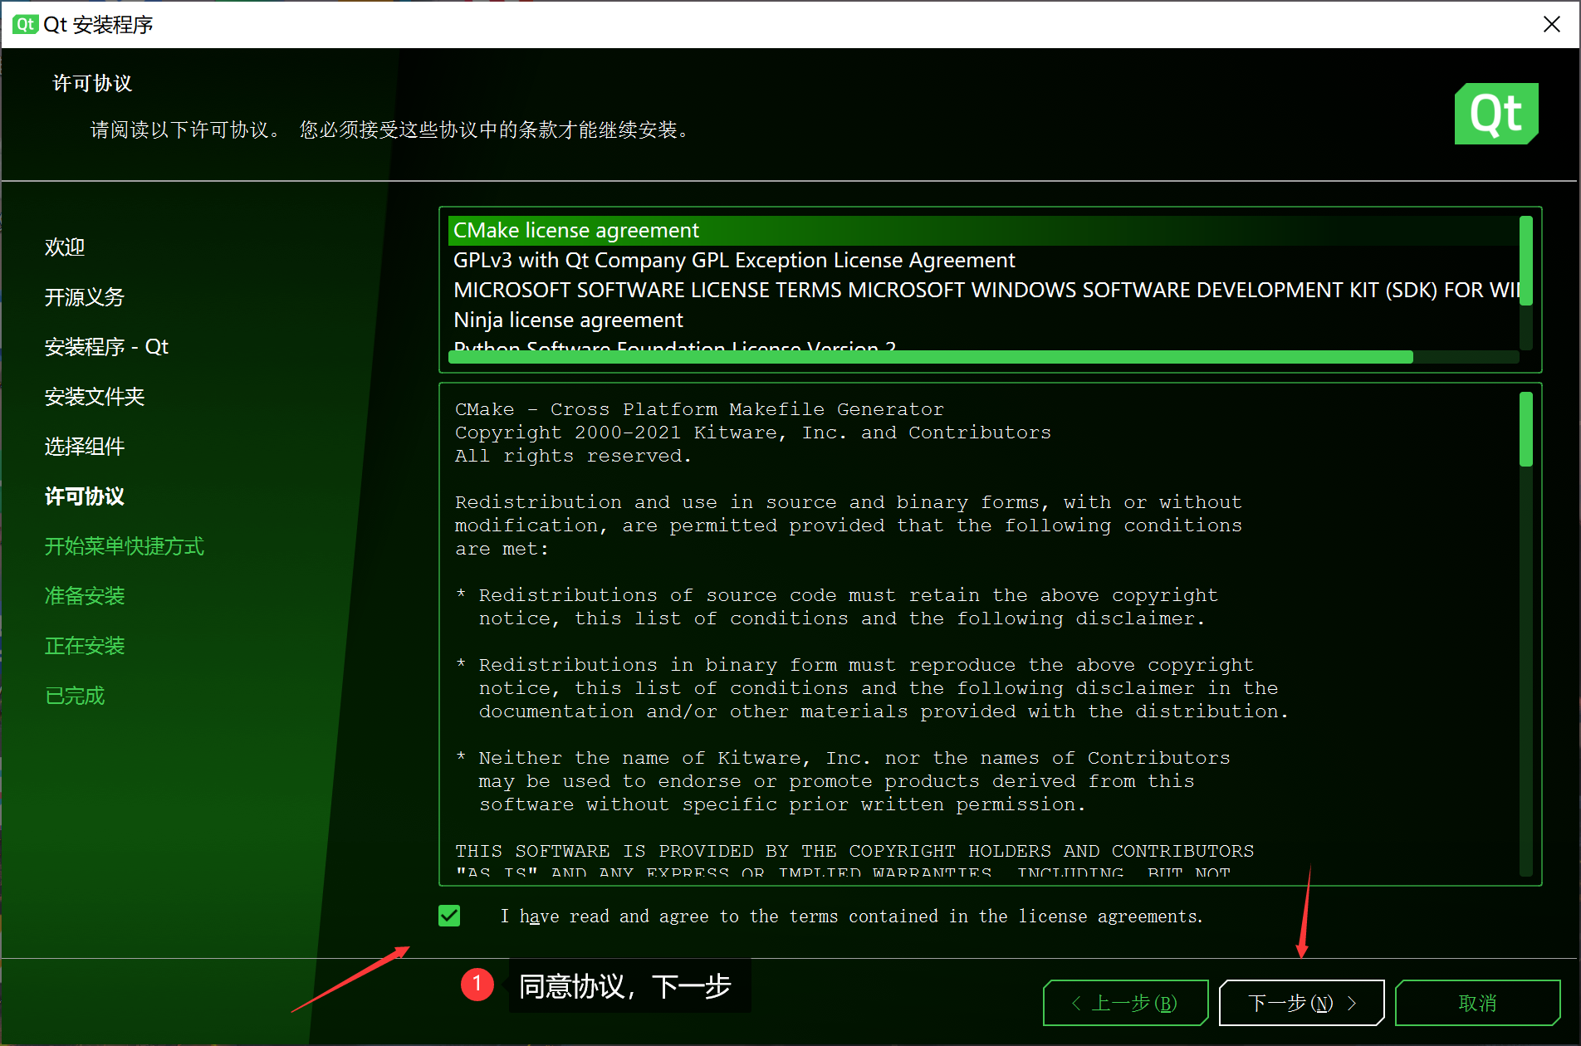Click the license text vertical scrollbar
Image resolution: width=1581 pixels, height=1046 pixels.
[x=1525, y=429]
